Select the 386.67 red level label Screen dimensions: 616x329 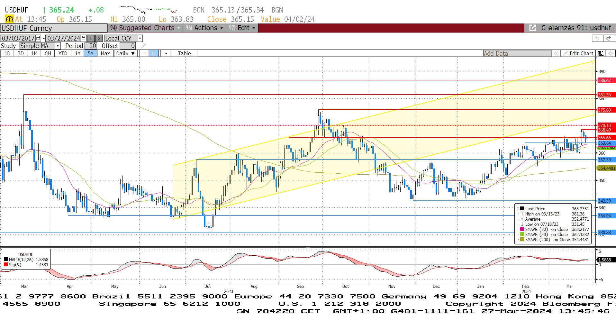606,80
